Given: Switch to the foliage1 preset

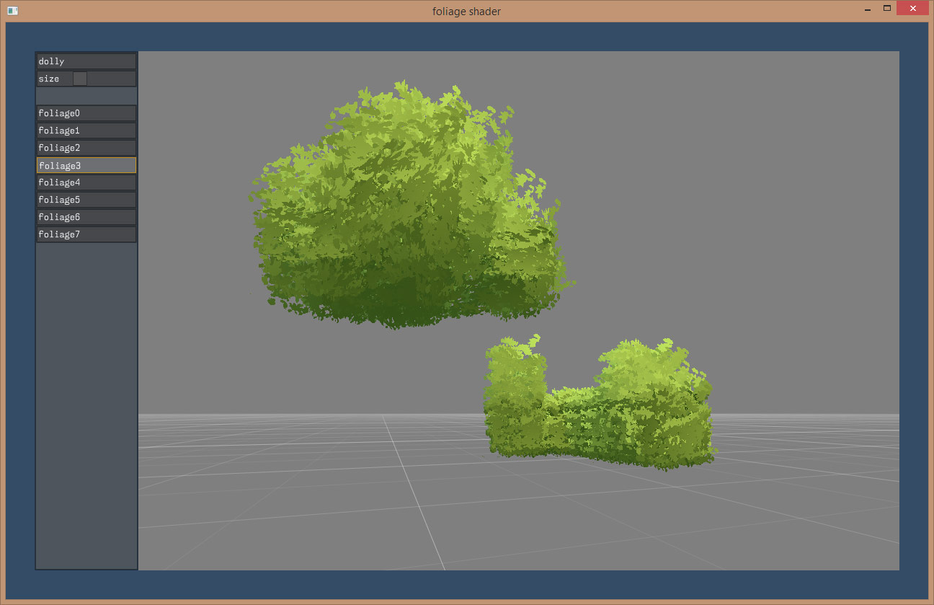Looking at the screenshot, I should pos(86,131).
